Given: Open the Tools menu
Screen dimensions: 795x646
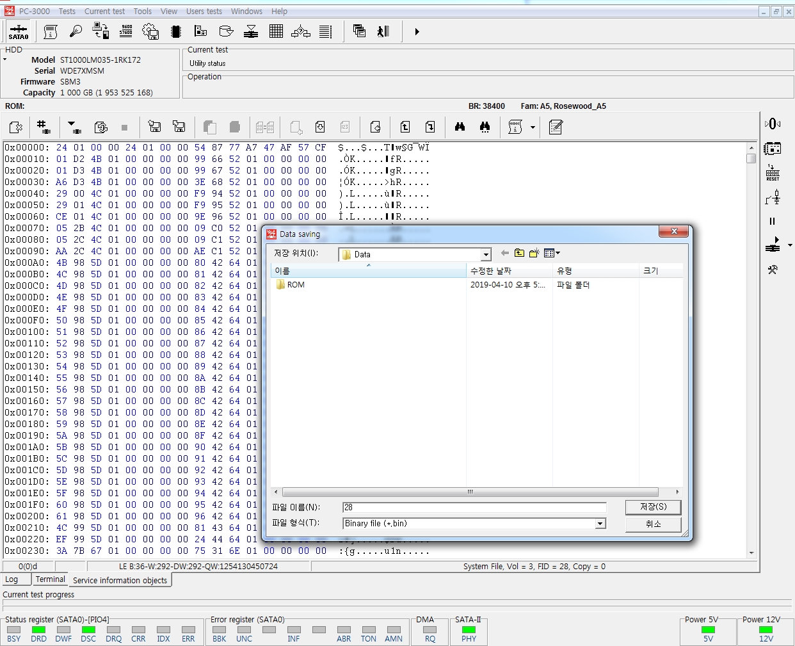Looking at the screenshot, I should click(143, 11).
